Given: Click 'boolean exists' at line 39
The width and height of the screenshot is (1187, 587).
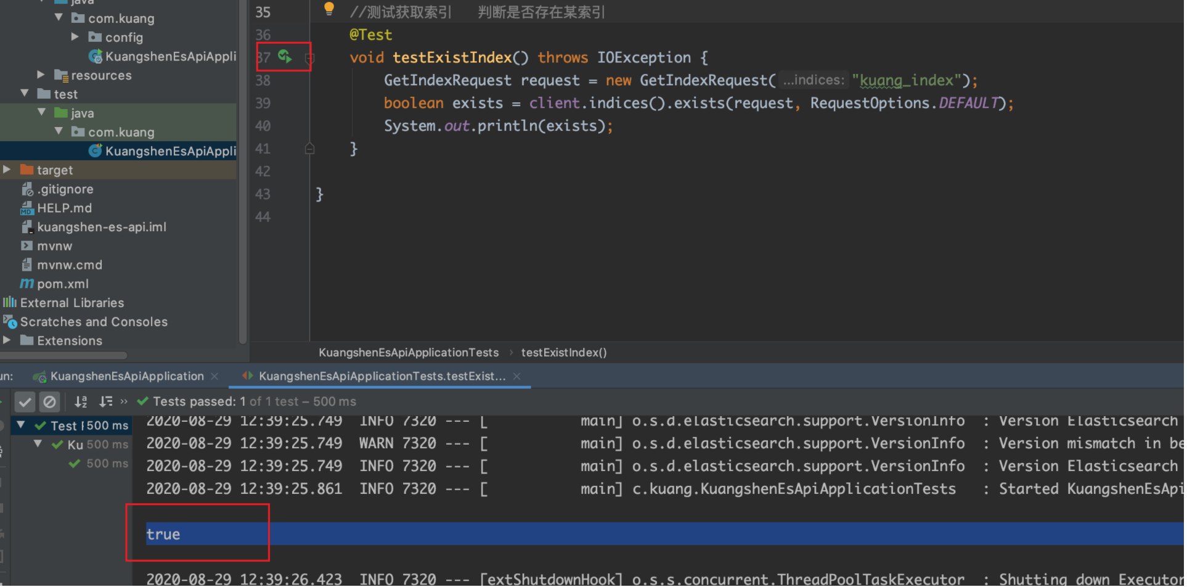Looking at the screenshot, I should coord(443,104).
